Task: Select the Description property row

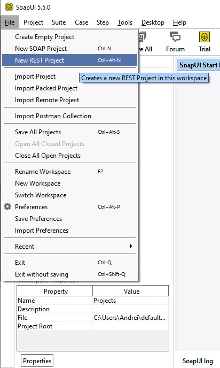Action: pyautogui.click(x=93, y=309)
